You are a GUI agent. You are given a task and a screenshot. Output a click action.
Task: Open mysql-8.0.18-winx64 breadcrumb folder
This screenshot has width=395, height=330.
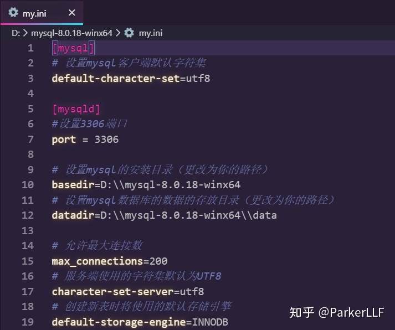point(71,33)
